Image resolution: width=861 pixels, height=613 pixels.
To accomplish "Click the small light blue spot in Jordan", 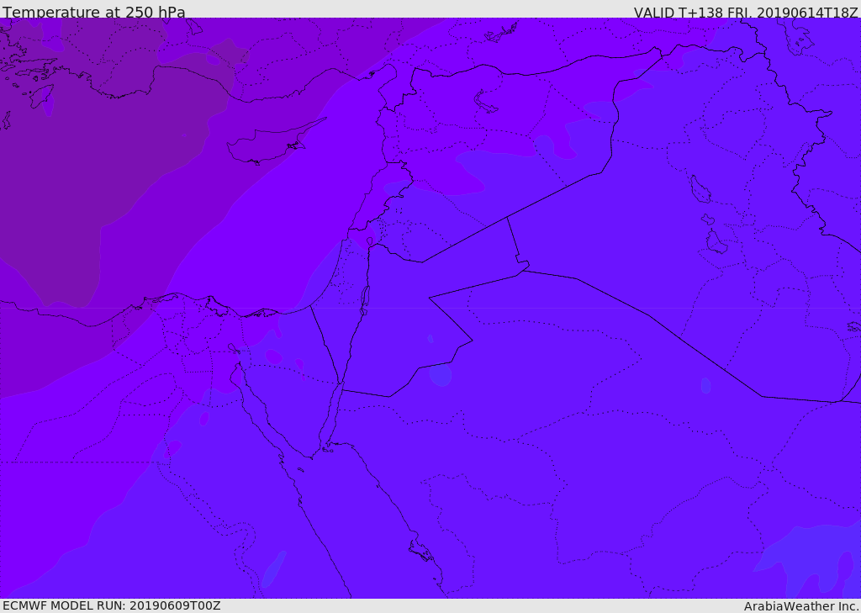I will click(x=441, y=375).
